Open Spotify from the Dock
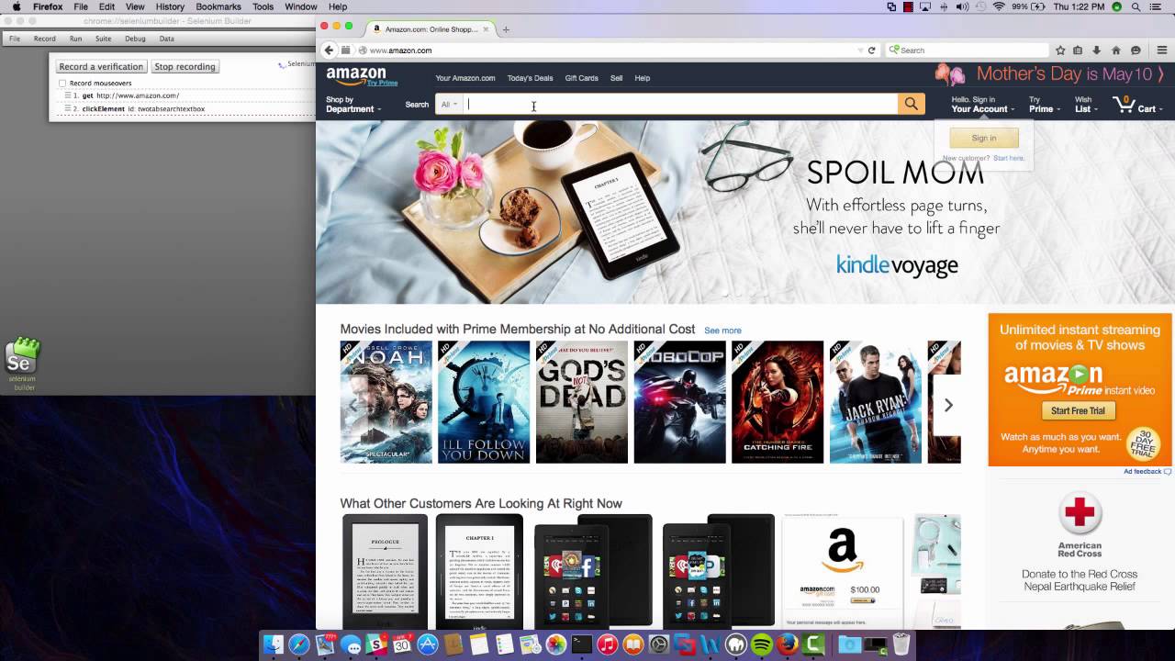Viewport: 1175px width, 661px height. [761, 645]
